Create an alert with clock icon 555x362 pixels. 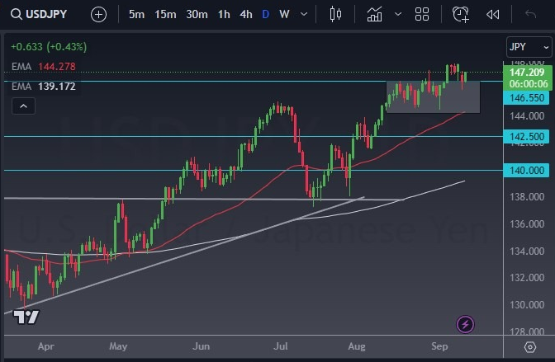[x=460, y=14]
